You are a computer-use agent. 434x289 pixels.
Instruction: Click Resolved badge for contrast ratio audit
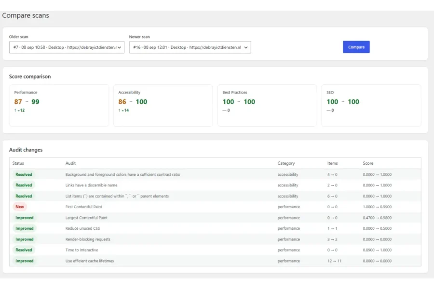click(24, 174)
